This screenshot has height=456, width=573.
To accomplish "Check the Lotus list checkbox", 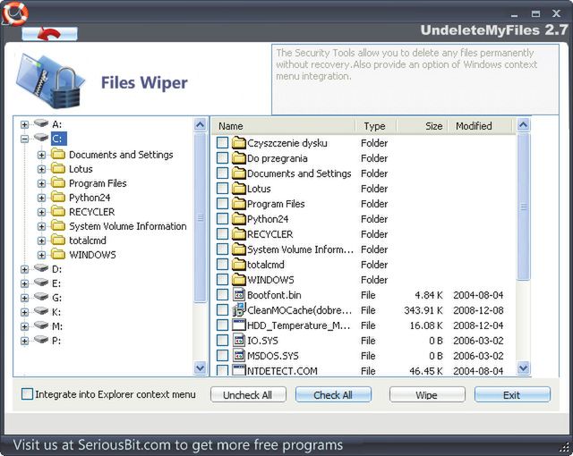I will point(222,189).
